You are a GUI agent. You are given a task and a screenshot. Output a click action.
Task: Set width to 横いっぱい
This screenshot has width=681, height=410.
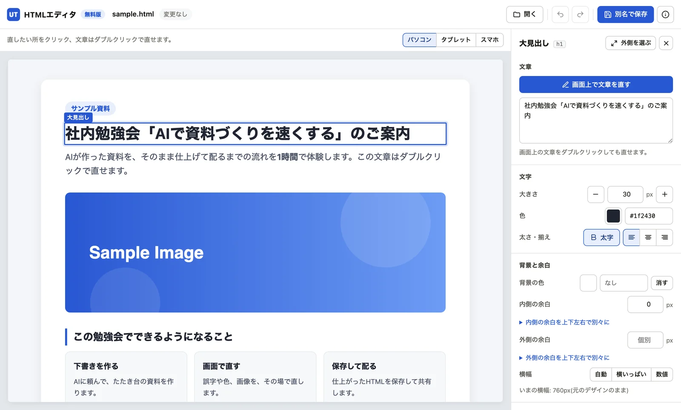(x=631, y=374)
